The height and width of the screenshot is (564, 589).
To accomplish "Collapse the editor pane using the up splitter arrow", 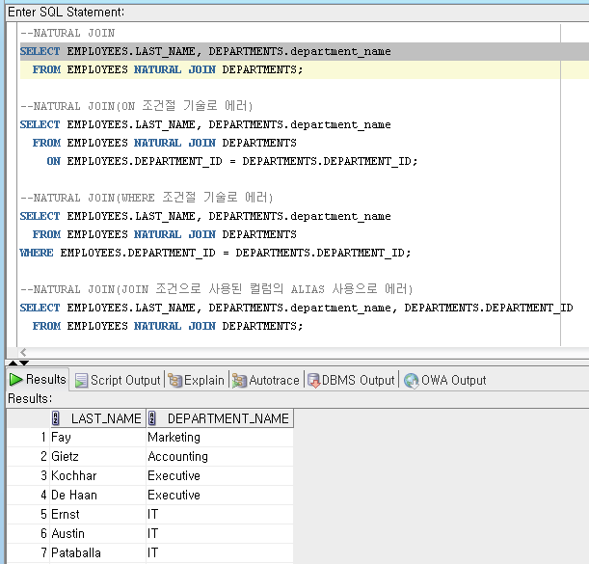I will point(12,361).
